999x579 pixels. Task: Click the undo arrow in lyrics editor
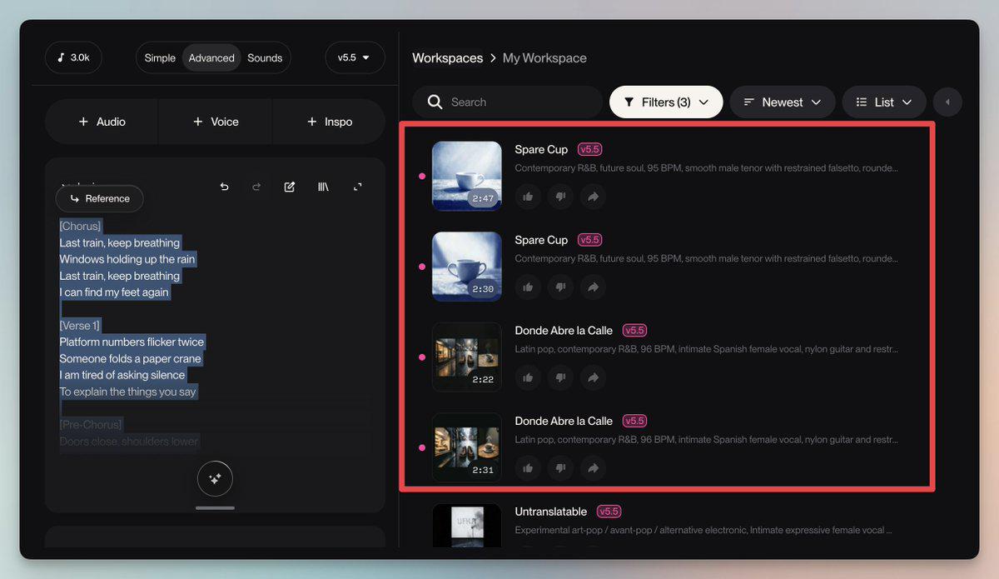[x=224, y=187]
